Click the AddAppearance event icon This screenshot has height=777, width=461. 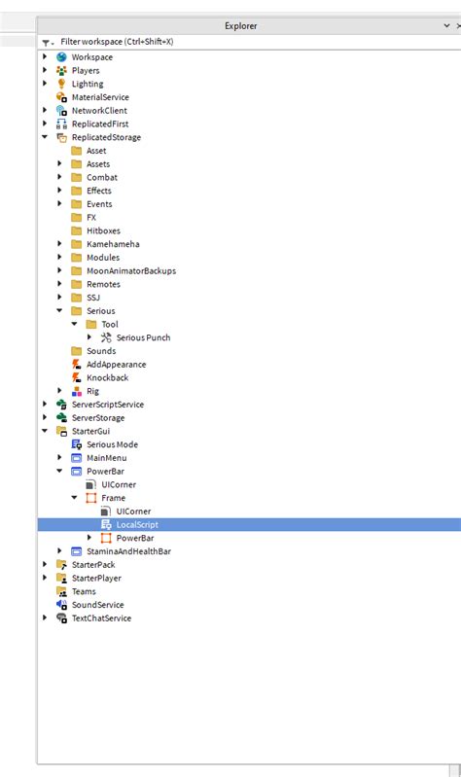76,365
